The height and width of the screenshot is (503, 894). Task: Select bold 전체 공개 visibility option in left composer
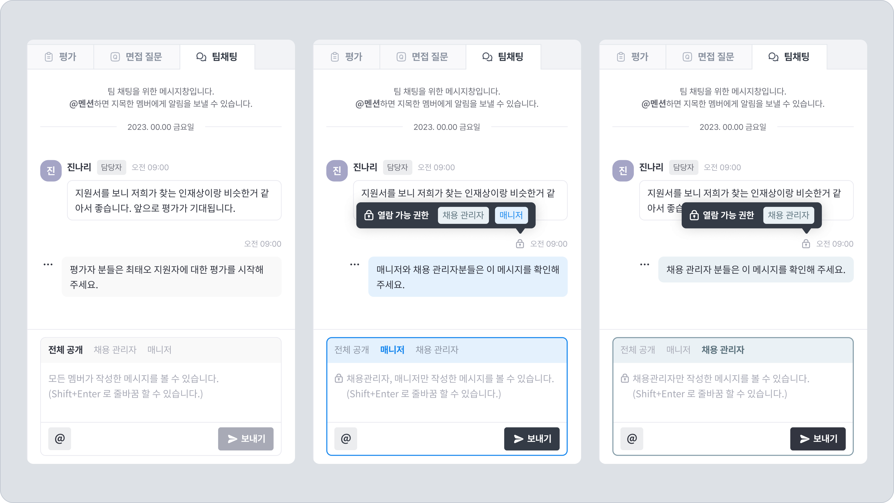pos(65,350)
